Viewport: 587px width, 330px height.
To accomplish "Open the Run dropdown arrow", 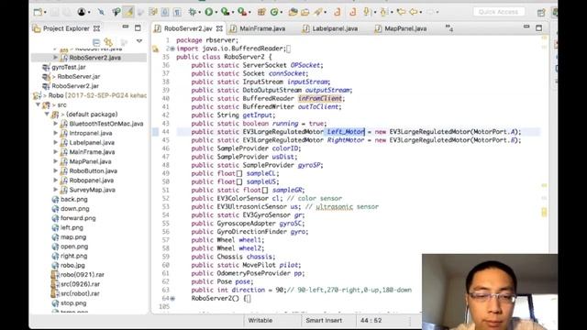I will (216, 12).
